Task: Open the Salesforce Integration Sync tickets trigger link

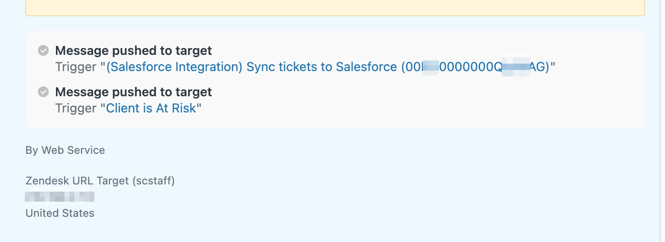Action: (x=253, y=67)
